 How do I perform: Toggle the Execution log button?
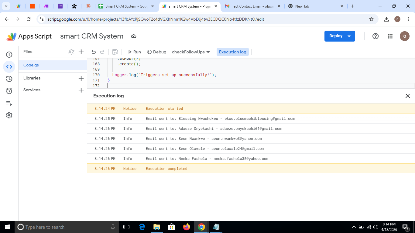click(x=232, y=52)
